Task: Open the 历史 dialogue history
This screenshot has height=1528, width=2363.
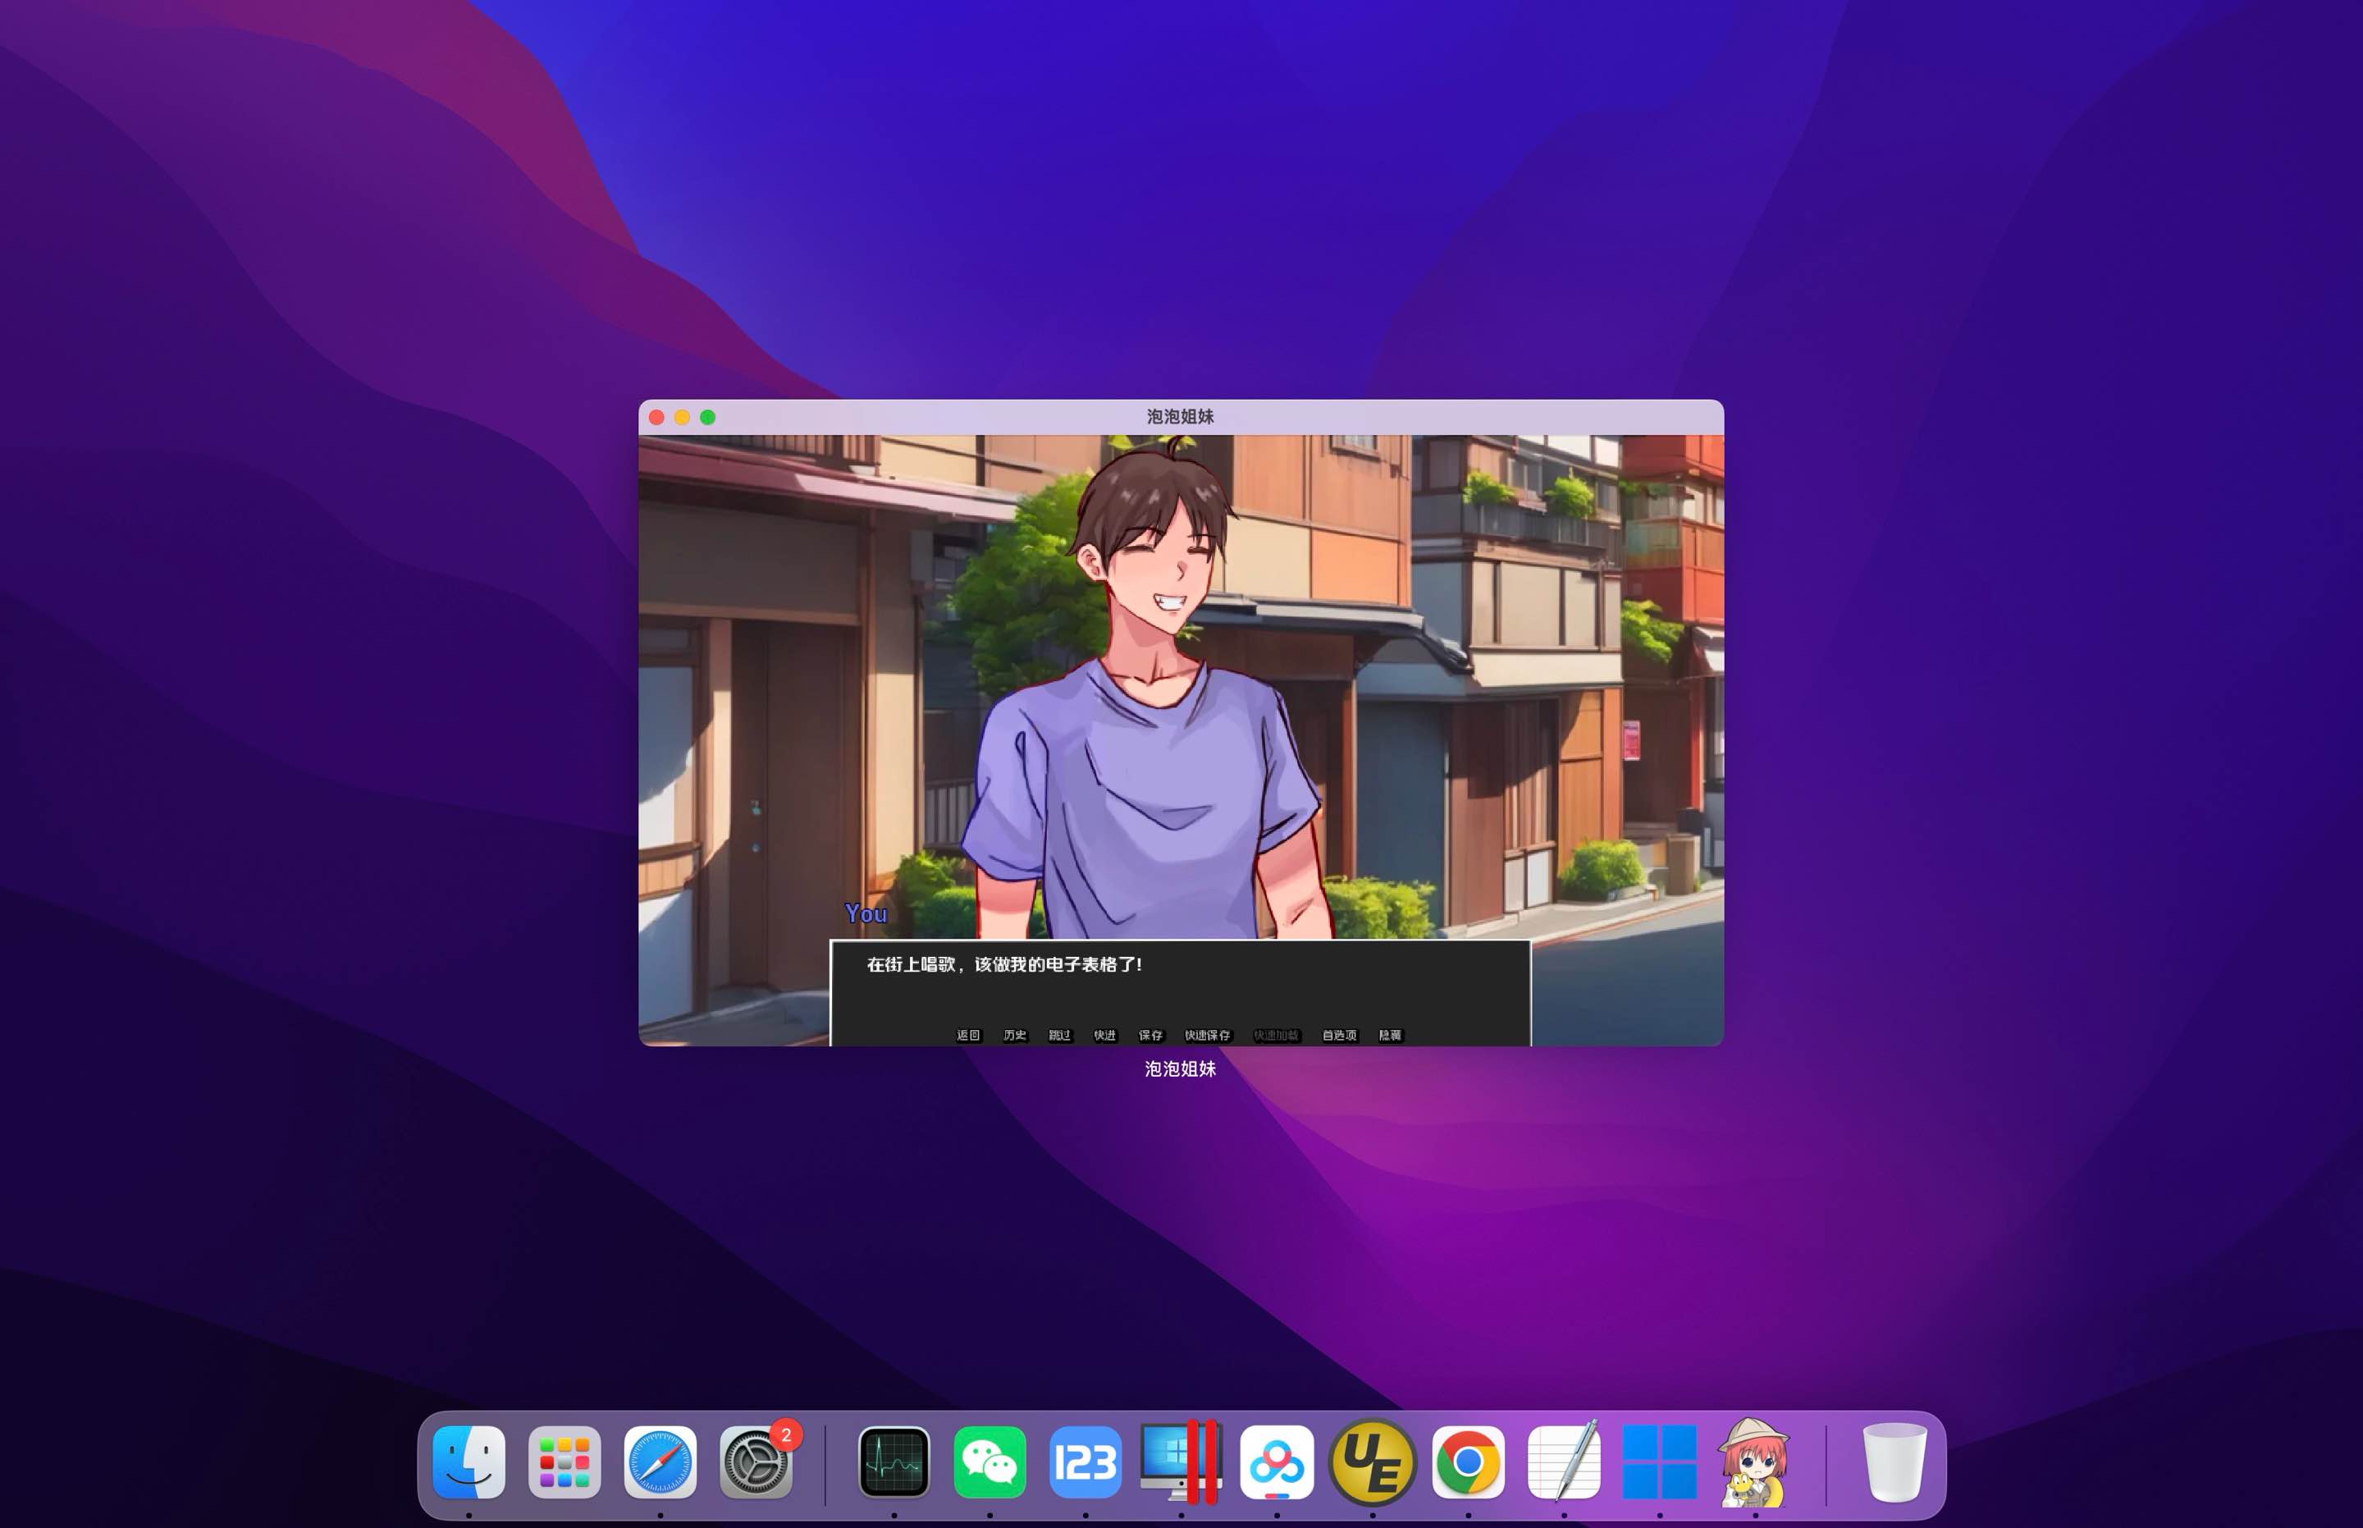Action: 1015,1035
